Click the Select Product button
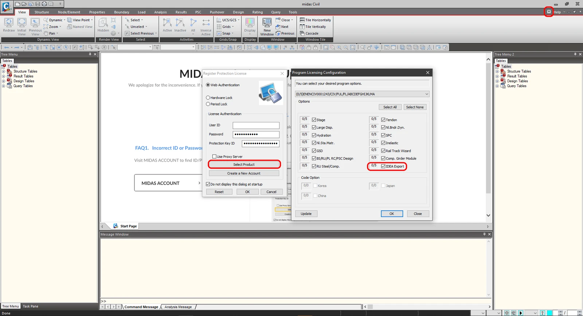 coord(244,165)
